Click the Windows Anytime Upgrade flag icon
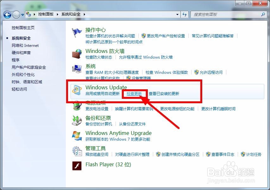This screenshot has height=190, width=270. (x=77, y=136)
